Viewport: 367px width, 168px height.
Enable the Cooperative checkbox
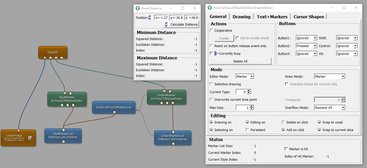point(212,31)
